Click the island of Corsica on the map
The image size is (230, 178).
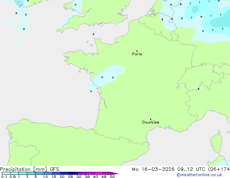(x=217, y=142)
